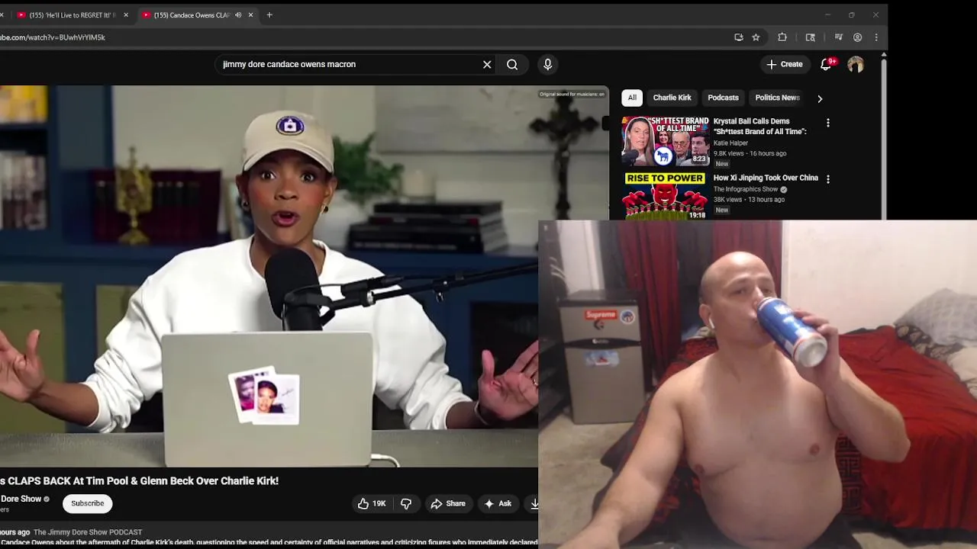Open the Ask AI button
This screenshot has height=549, width=977.
(498, 503)
